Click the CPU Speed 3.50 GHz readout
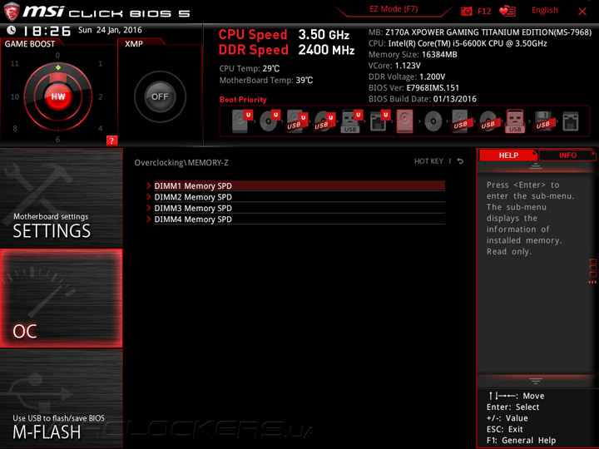Image resolution: width=599 pixels, height=449 pixels. tap(284, 35)
